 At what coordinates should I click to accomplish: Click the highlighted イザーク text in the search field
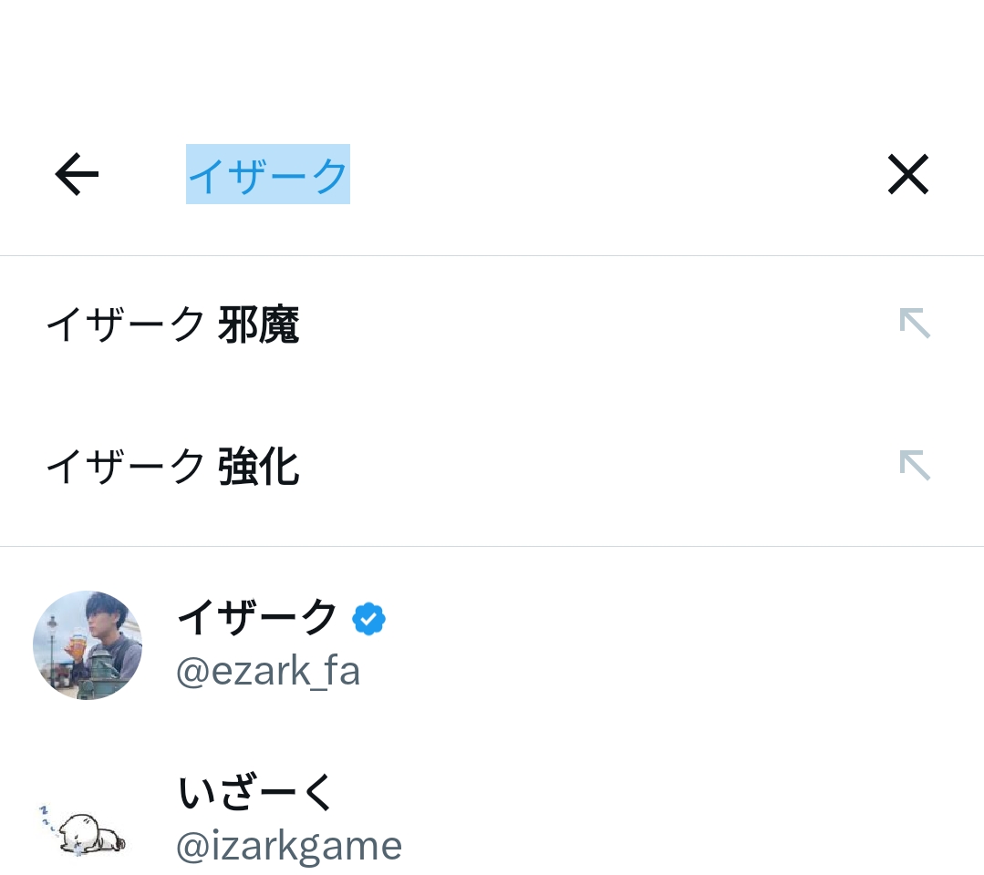[x=268, y=175]
